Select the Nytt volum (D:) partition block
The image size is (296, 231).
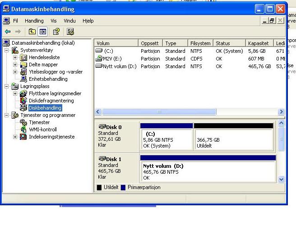(x=208, y=169)
